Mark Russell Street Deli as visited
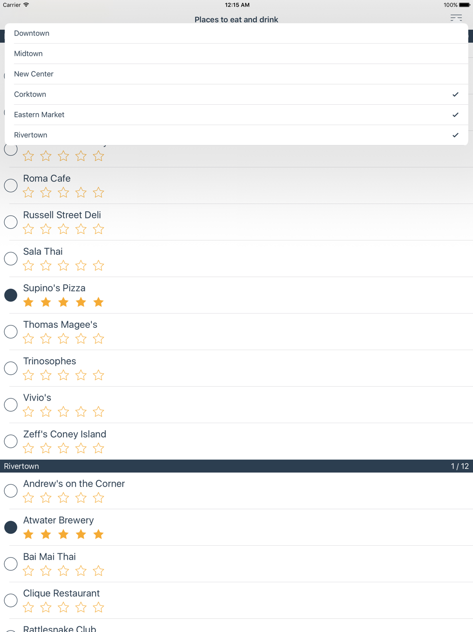Image resolution: width=473 pixels, height=632 pixels. [x=11, y=222]
